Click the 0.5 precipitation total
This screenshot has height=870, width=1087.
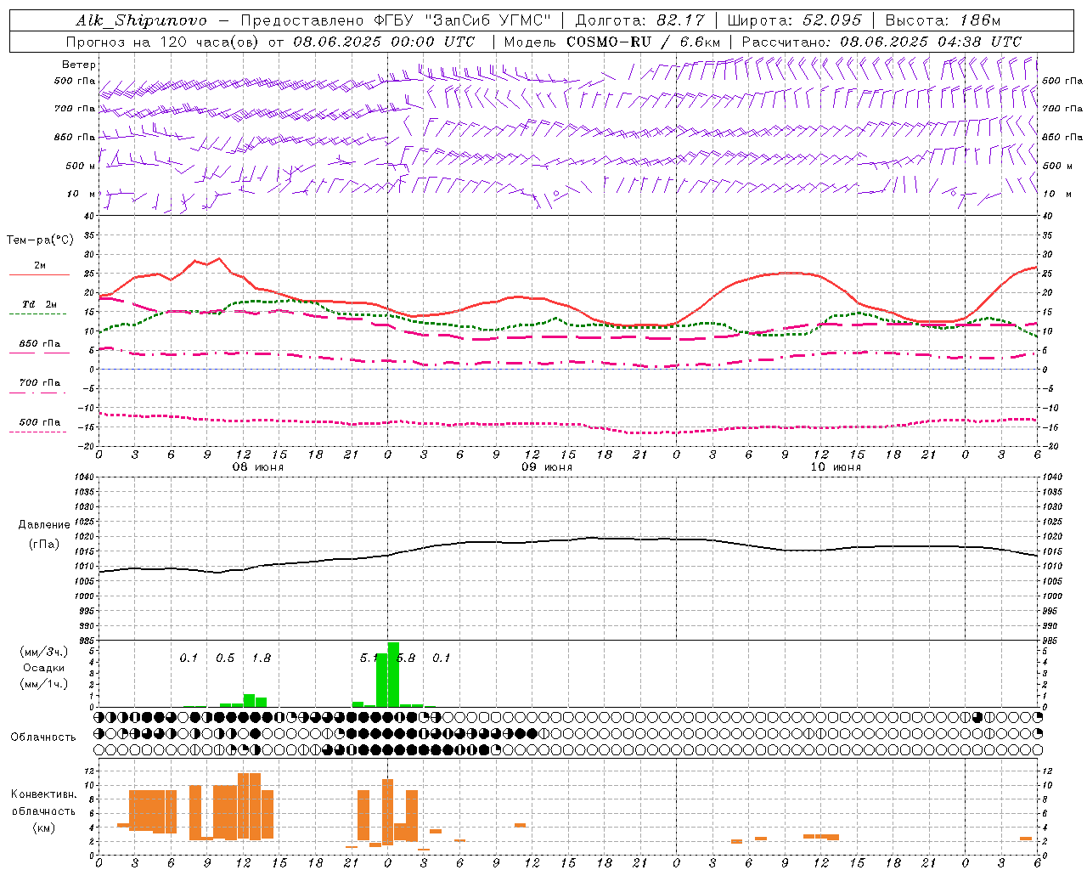(x=225, y=658)
